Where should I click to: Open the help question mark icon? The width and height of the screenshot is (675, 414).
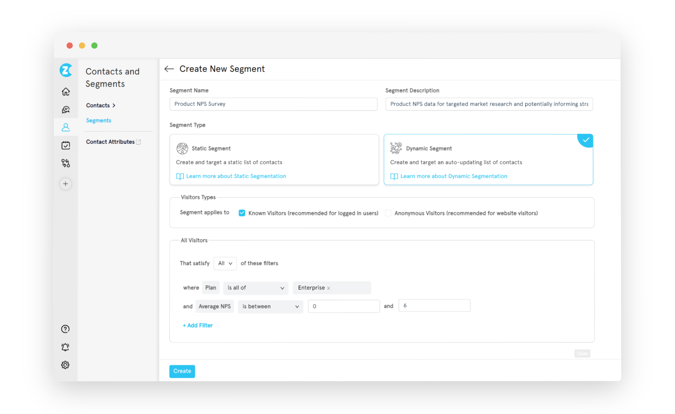tap(65, 329)
